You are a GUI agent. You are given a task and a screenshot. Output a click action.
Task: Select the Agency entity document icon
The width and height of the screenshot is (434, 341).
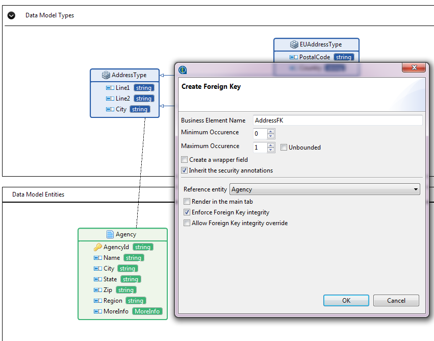pos(110,234)
